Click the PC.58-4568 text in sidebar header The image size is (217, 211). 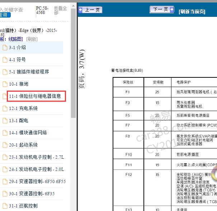(42, 10)
